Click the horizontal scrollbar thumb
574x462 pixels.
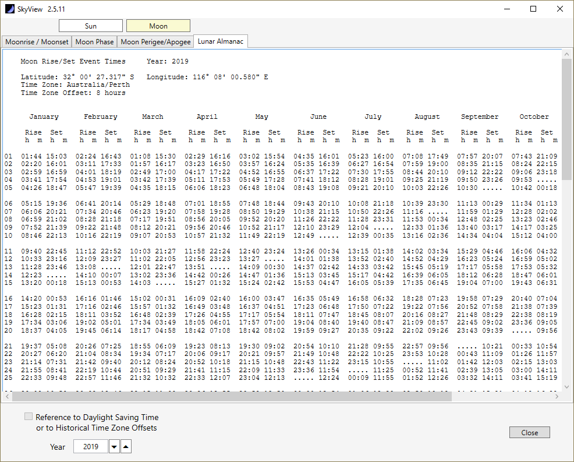coord(232,396)
